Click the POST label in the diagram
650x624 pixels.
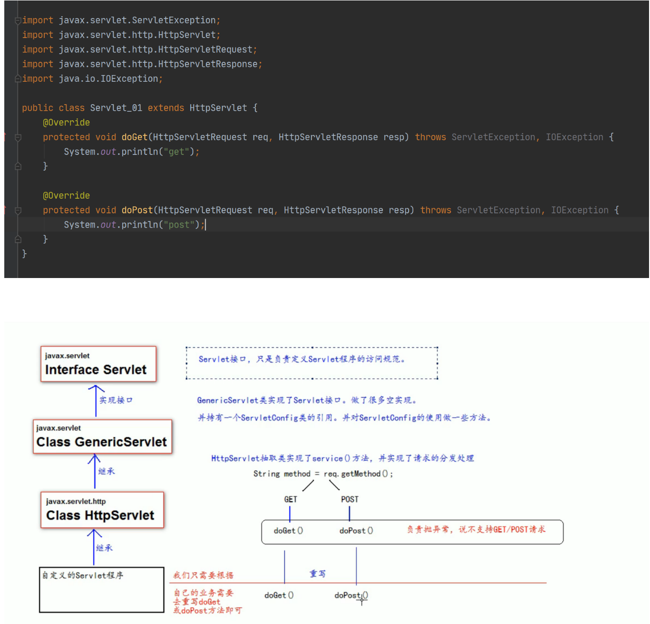click(x=349, y=499)
